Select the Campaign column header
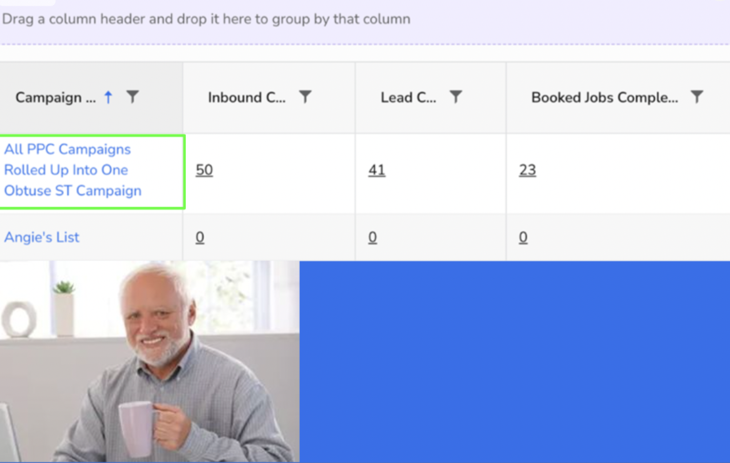 click(x=56, y=98)
